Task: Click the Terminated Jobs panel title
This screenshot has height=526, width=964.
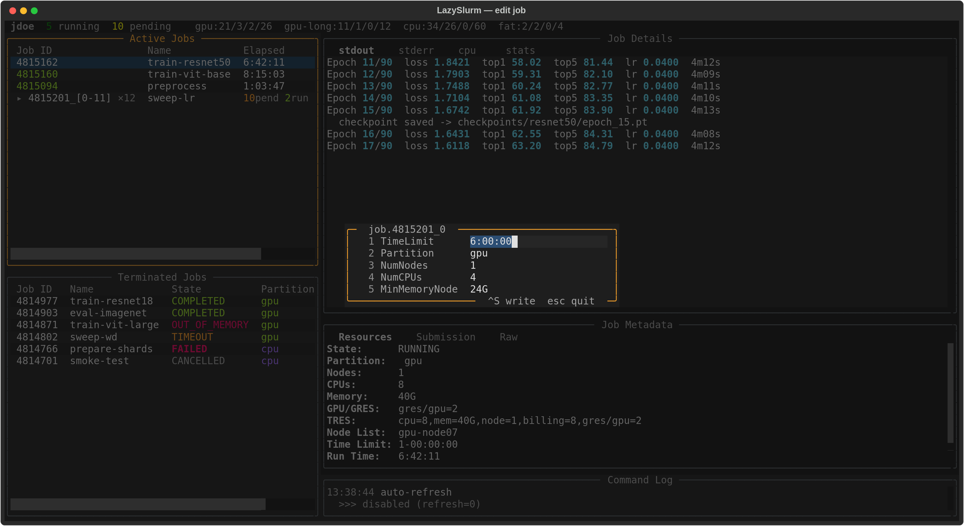Action: (162, 277)
